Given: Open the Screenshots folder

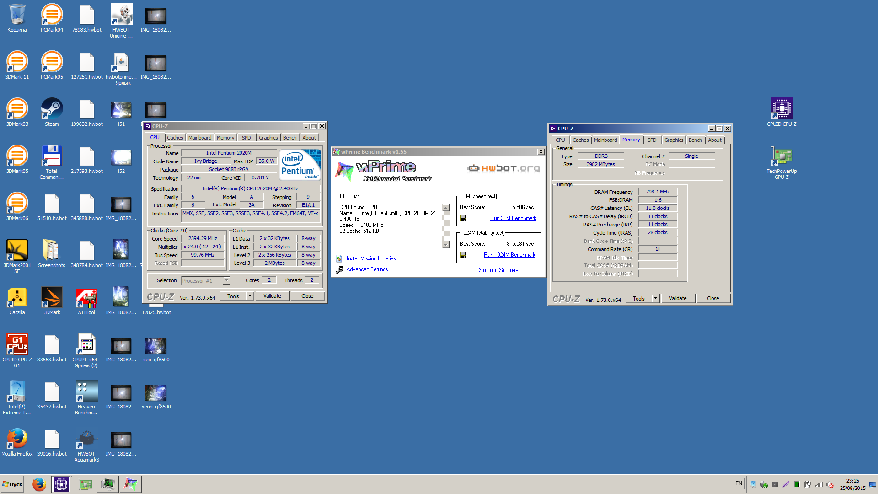Looking at the screenshot, I should click(52, 254).
